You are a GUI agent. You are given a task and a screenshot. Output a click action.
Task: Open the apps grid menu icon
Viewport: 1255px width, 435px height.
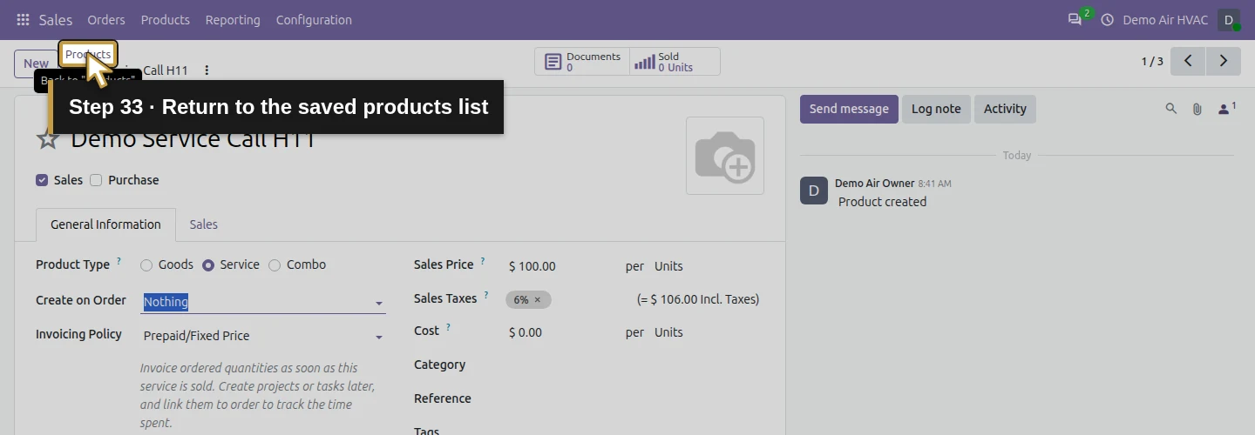(x=23, y=19)
